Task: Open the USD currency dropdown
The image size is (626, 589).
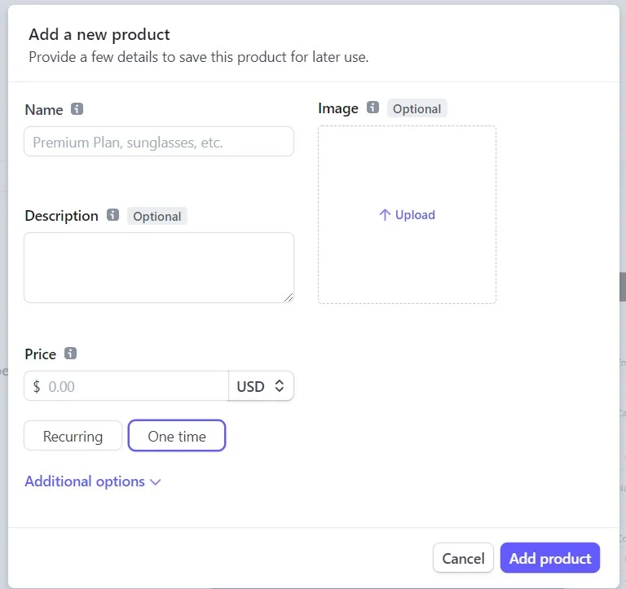Action: (261, 386)
